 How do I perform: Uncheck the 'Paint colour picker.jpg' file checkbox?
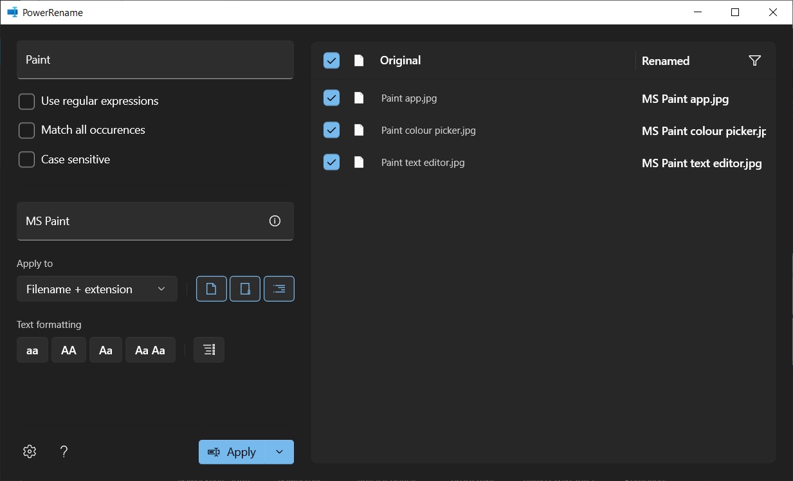coord(331,131)
